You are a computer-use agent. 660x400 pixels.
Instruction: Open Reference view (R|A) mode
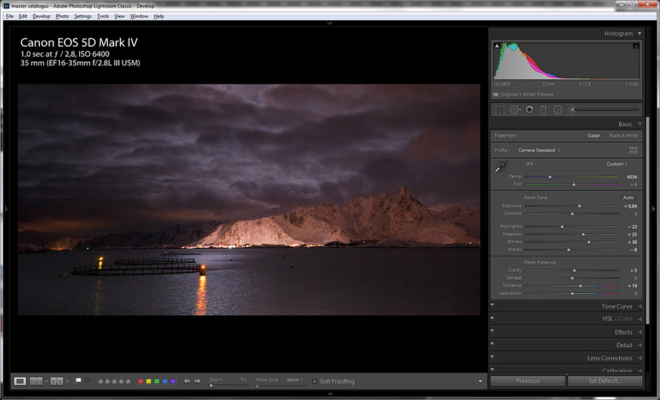pyautogui.click(x=36, y=381)
